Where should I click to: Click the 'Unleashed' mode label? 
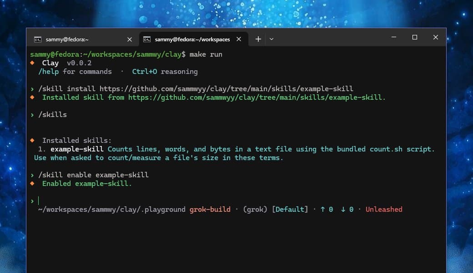(384, 210)
